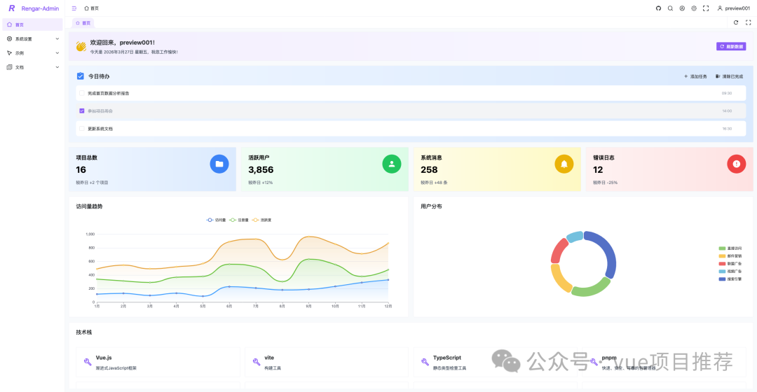Uncheck the 参加项目周会 todo checkbox
The image size is (757, 392).
(81, 111)
